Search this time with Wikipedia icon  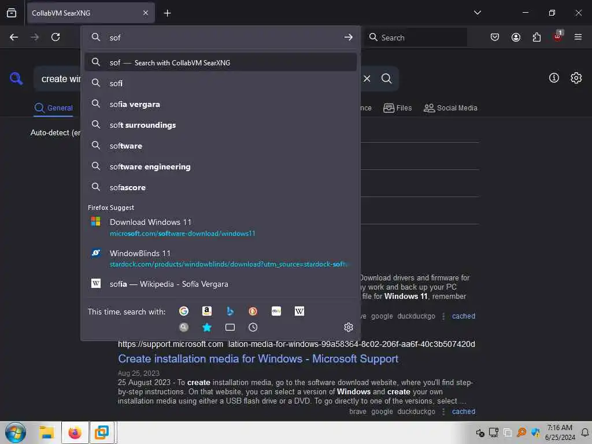(x=299, y=311)
